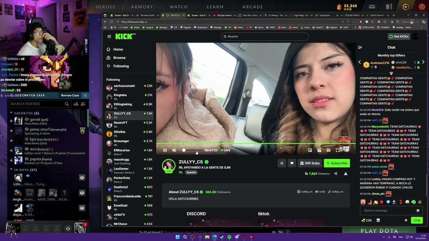Collapse the In Dota friends group

pos(11,170)
